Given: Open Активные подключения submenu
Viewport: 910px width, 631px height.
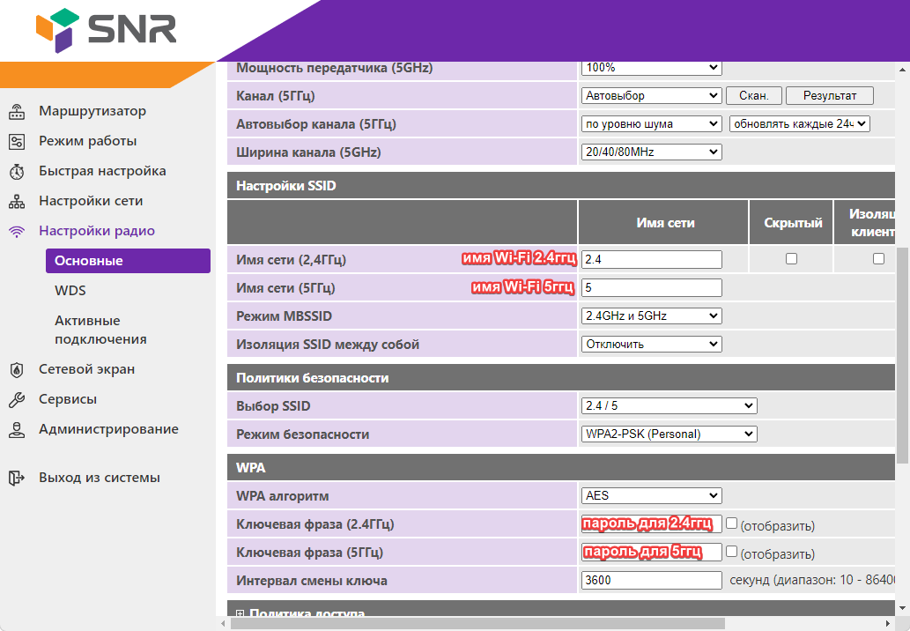Looking at the screenshot, I should 100,330.
